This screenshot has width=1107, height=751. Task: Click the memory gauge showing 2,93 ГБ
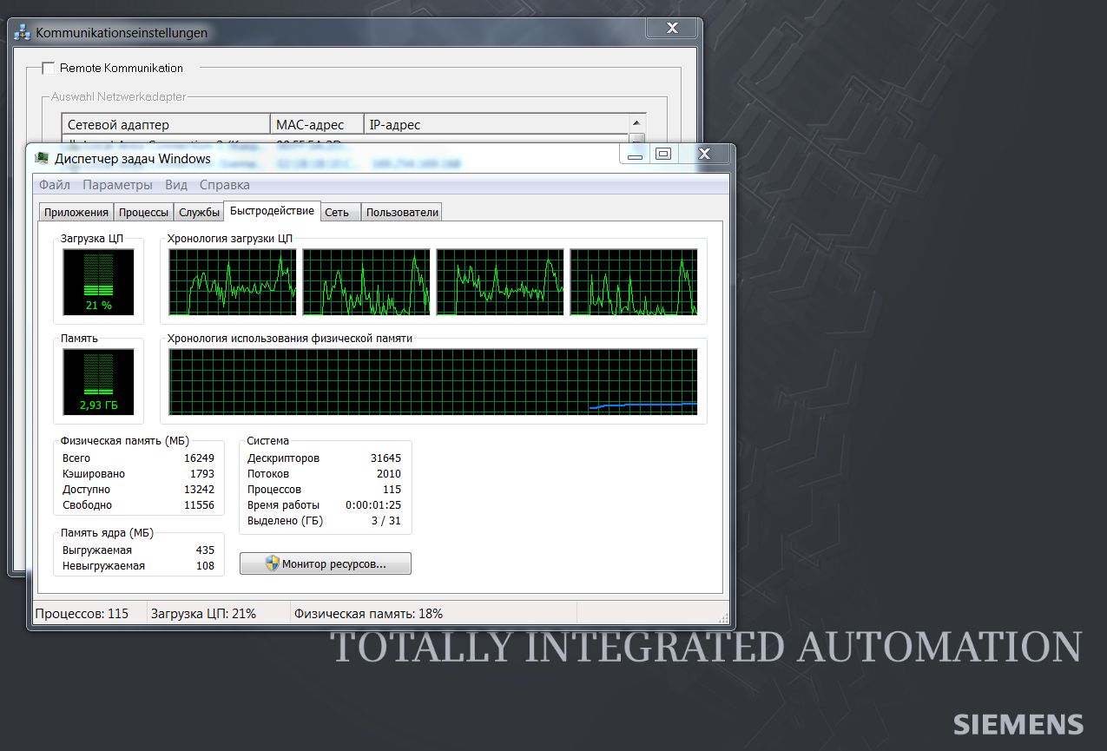tap(99, 382)
